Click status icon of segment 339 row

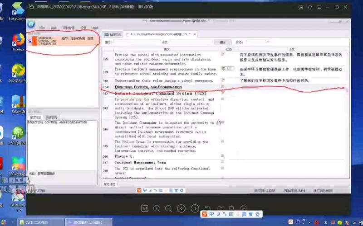point(223,69)
